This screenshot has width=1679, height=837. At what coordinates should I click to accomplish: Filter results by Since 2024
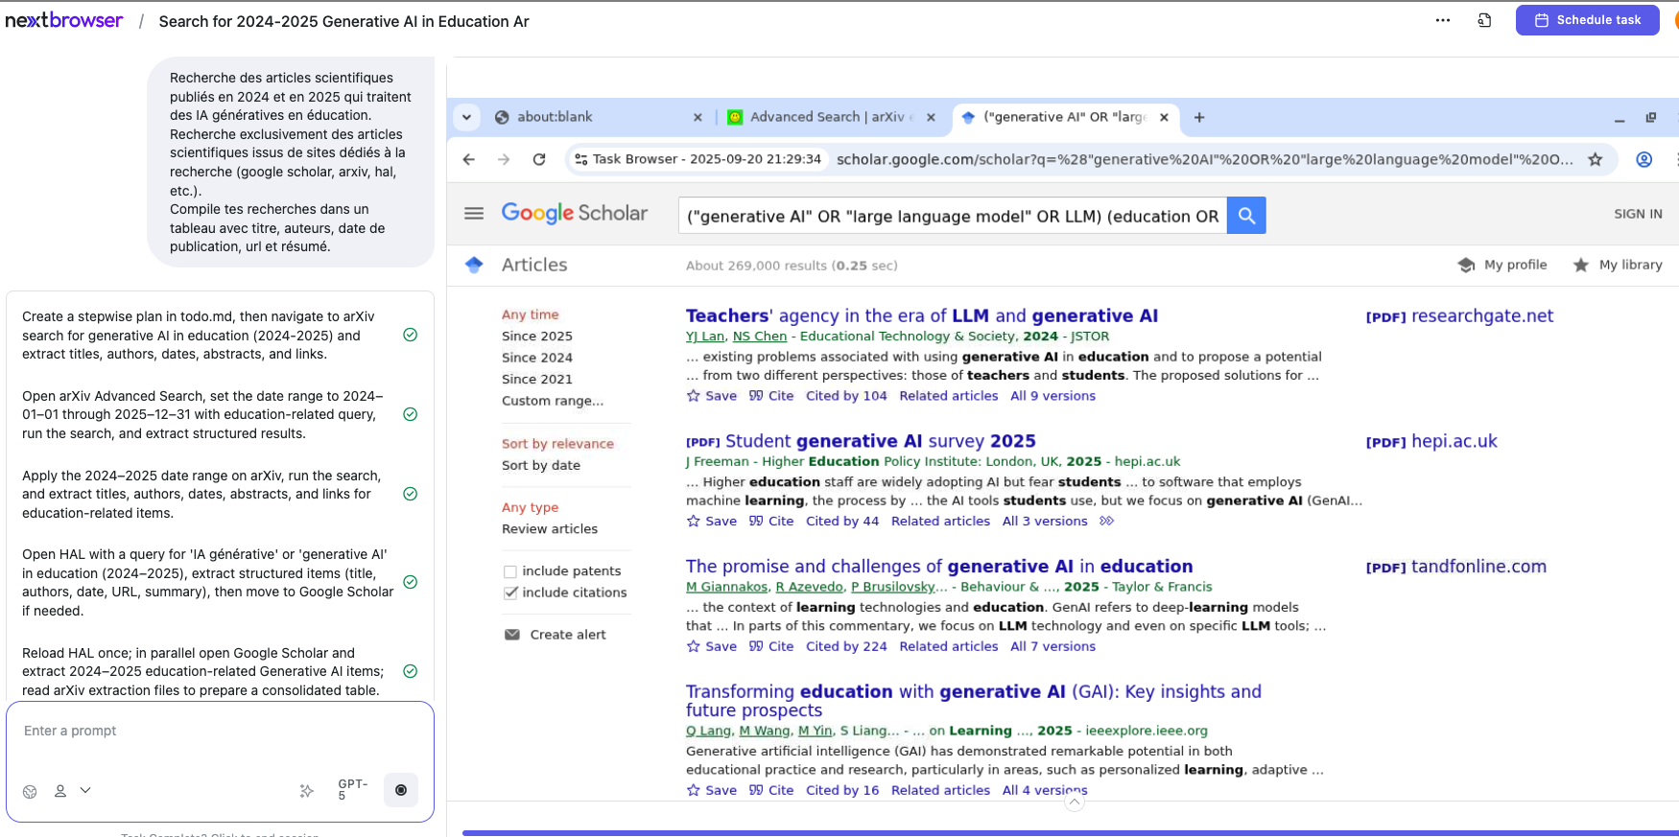click(x=536, y=358)
